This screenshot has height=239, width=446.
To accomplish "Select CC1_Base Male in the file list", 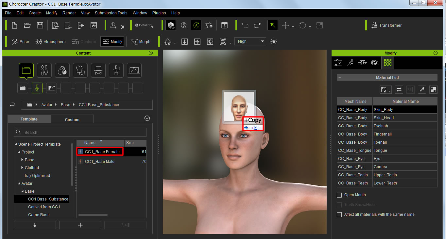I will point(100,162).
